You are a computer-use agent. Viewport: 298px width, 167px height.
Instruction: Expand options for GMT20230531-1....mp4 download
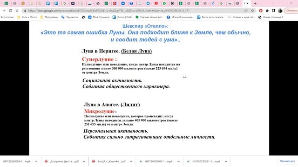pyautogui.click(x=226, y=161)
